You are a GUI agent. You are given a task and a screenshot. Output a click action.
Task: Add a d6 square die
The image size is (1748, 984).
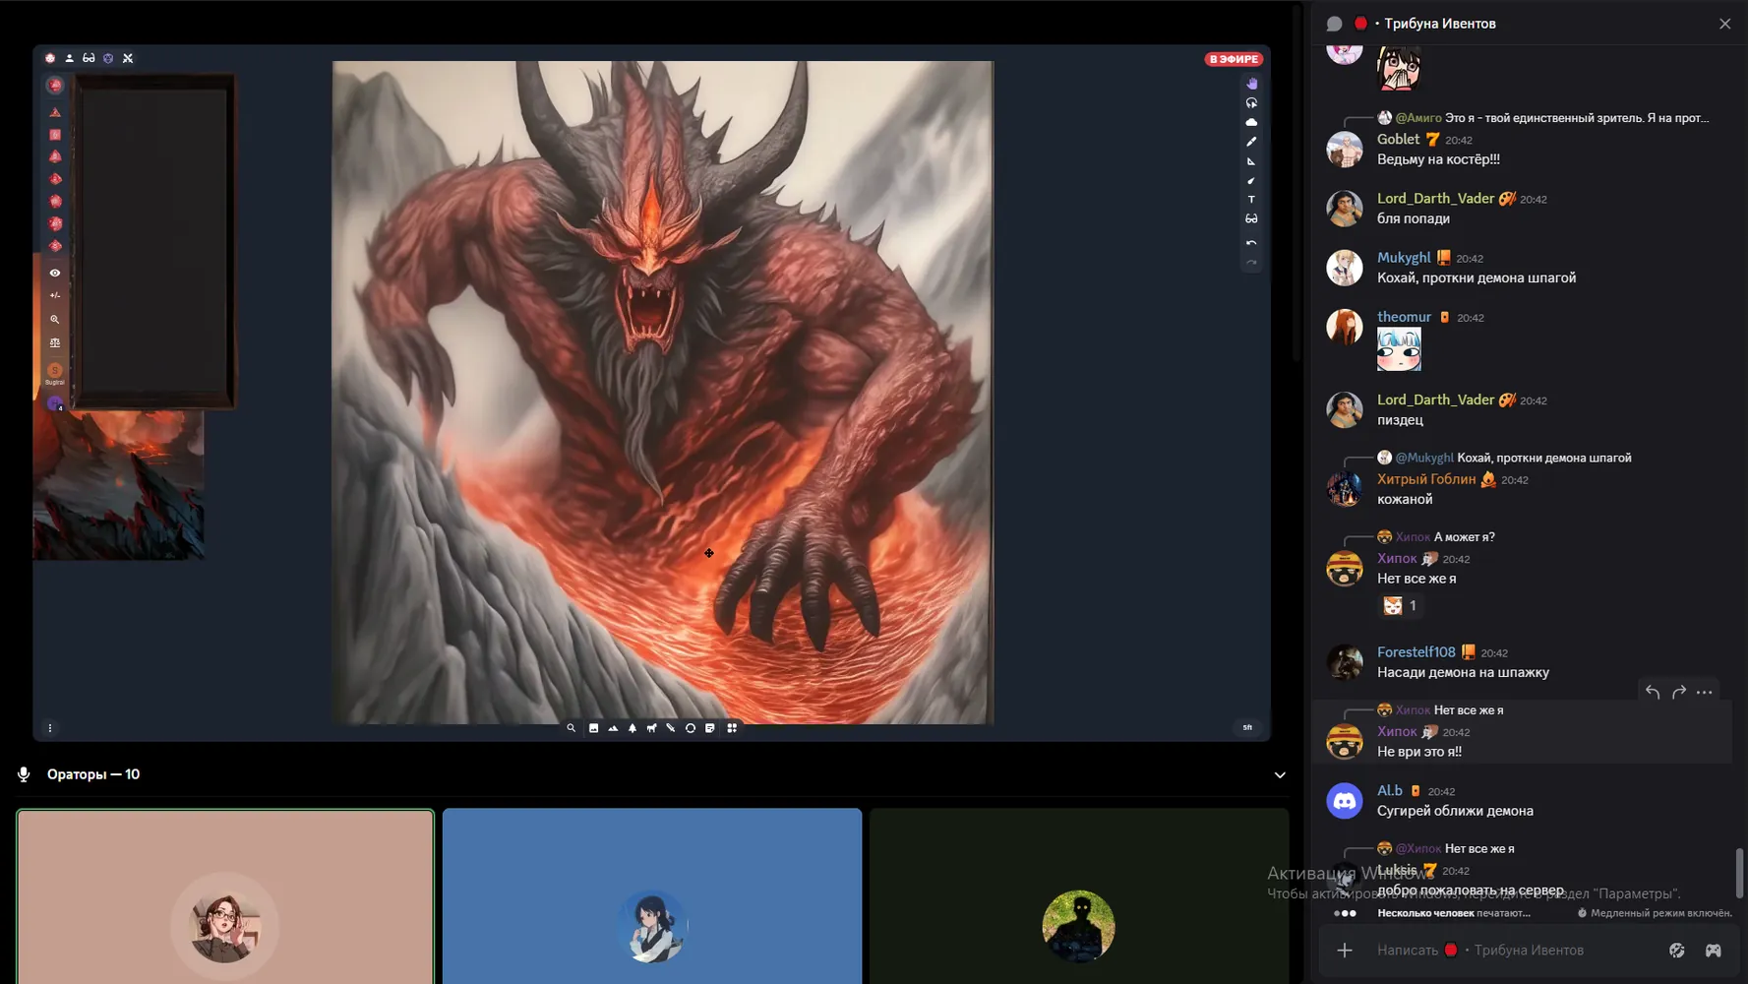coord(55,135)
